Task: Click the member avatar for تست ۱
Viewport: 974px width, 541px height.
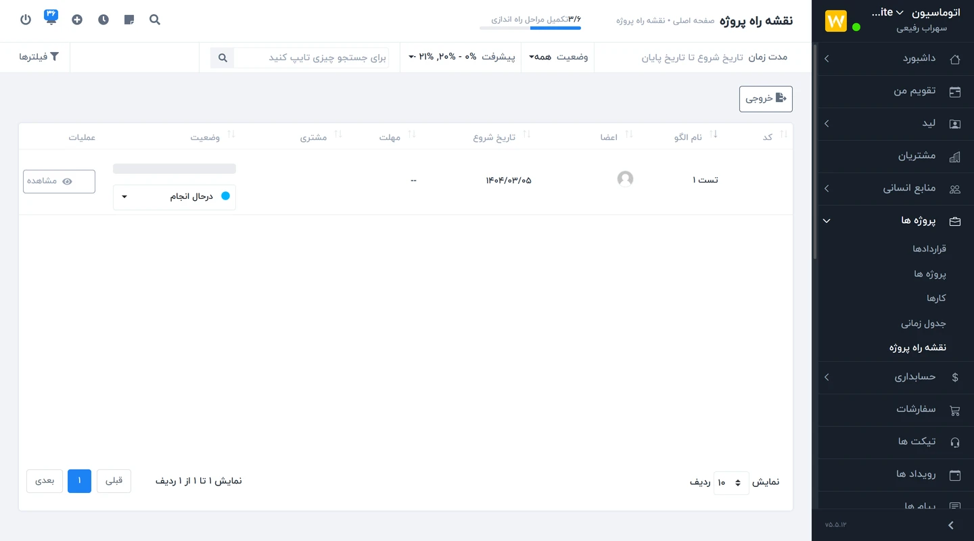Action: [x=626, y=179]
